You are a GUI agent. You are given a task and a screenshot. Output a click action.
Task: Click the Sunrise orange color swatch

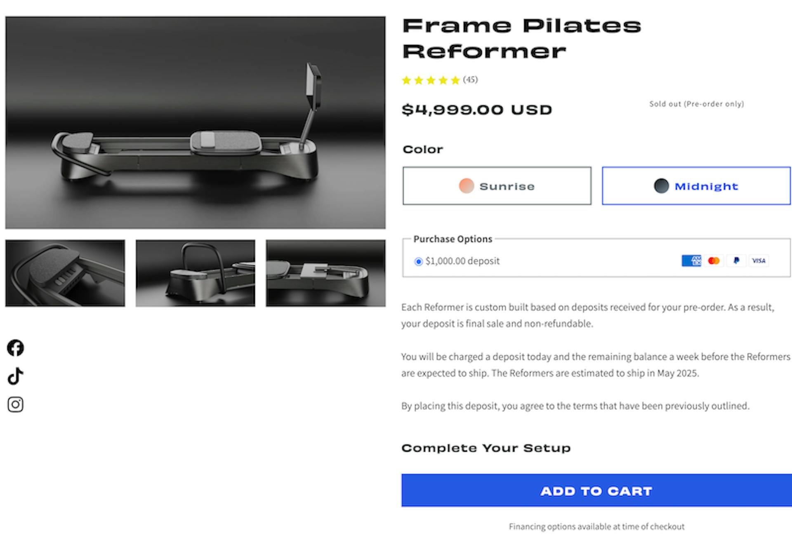(467, 186)
